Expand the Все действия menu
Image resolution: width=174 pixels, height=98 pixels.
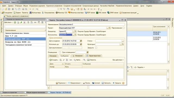pyautogui.click(x=118, y=60)
